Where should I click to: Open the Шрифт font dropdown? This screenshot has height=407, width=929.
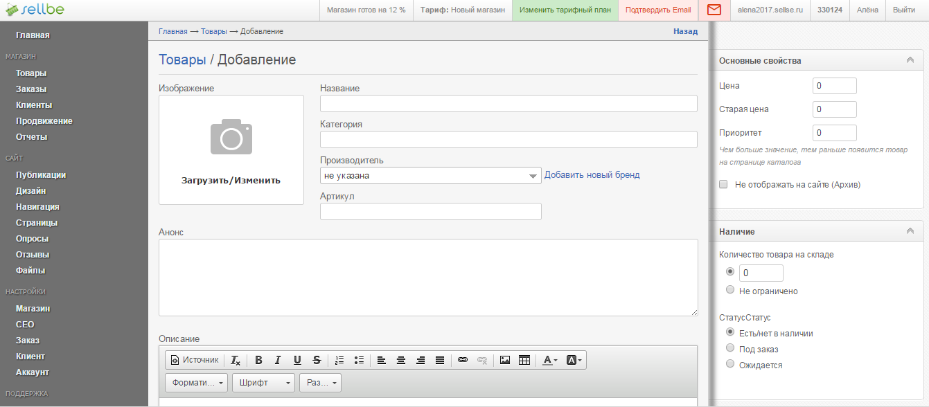[263, 383]
